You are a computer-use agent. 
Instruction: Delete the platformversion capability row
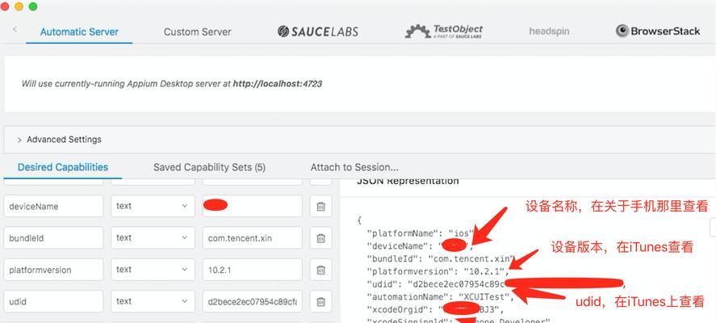click(320, 270)
